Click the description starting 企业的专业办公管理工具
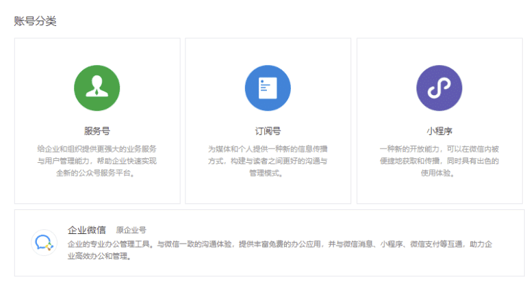This screenshot has height=301, width=525. (x=280, y=250)
